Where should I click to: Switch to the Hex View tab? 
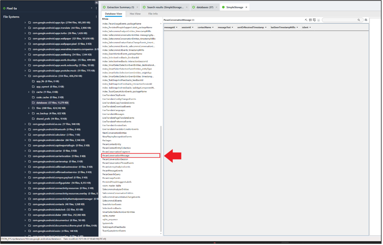(x=135, y=14)
